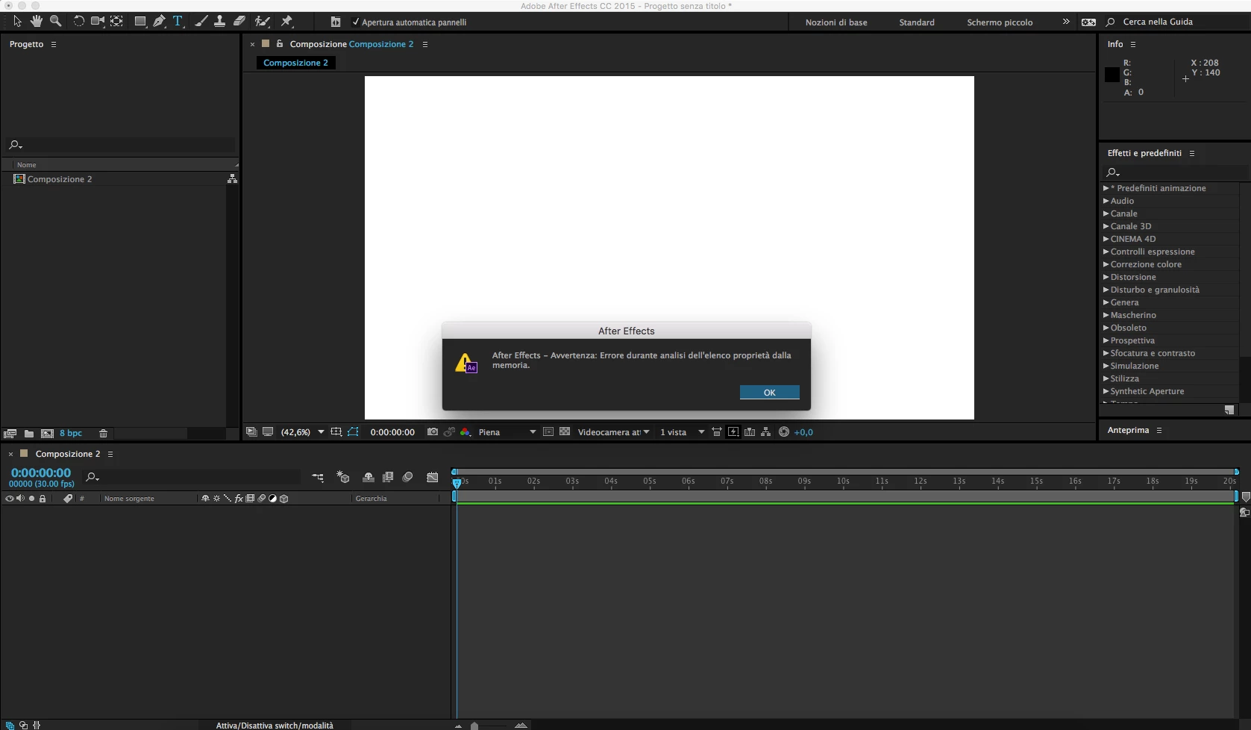Open the composition flowchart icon in viewer

pyautogui.click(x=765, y=432)
